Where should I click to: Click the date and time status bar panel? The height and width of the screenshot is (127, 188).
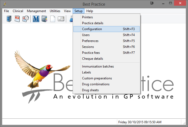click(140, 122)
